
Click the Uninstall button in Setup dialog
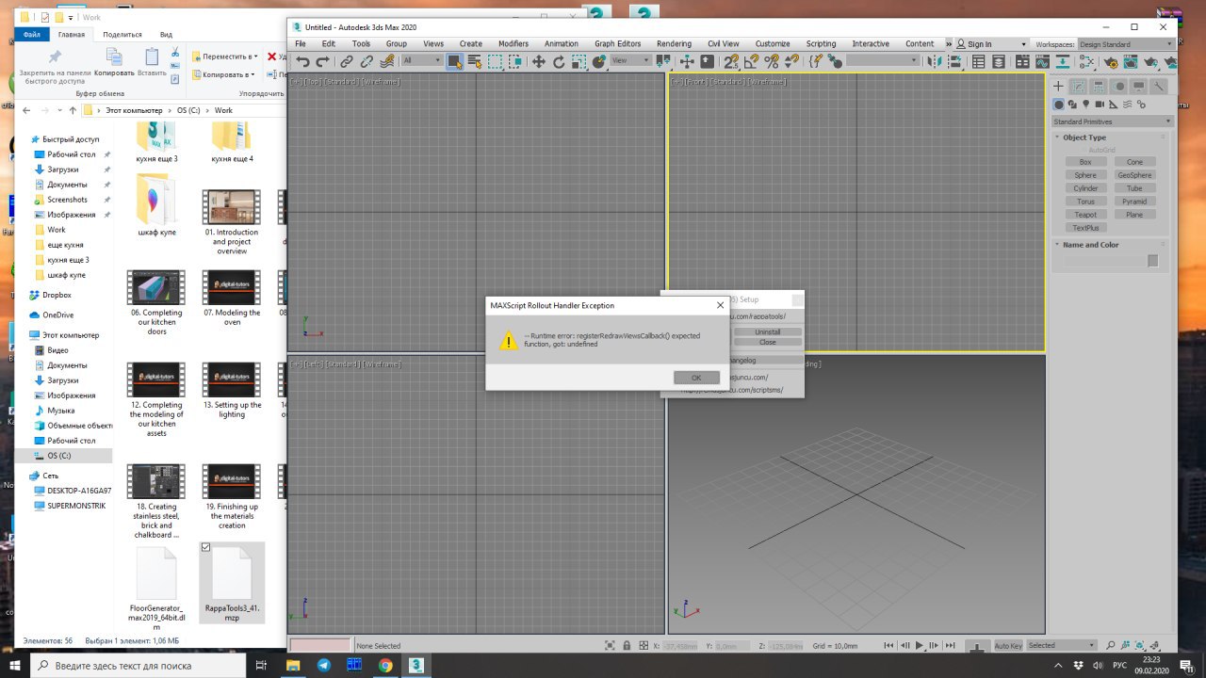click(x=768, y=332)
